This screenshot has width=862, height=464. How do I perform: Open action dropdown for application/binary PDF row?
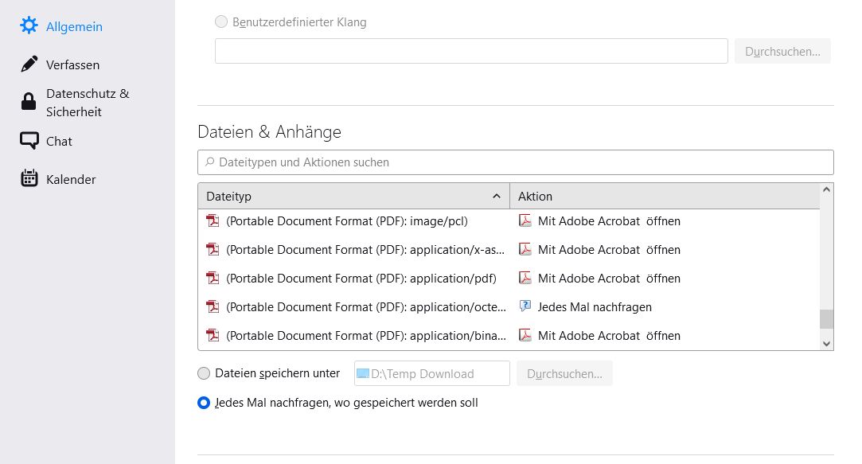pyautogui.click(x=664, y=336)
